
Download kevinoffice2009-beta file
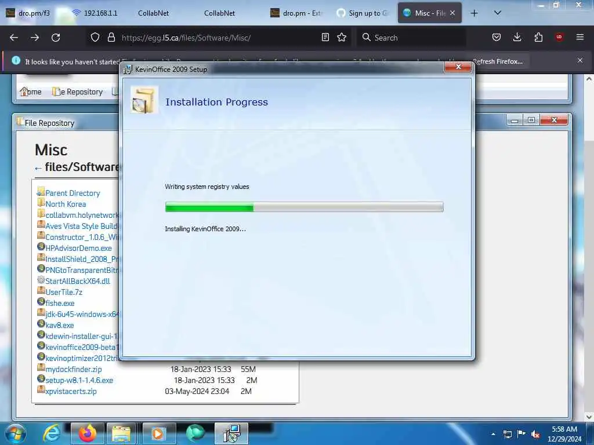(x=82, y=347)
